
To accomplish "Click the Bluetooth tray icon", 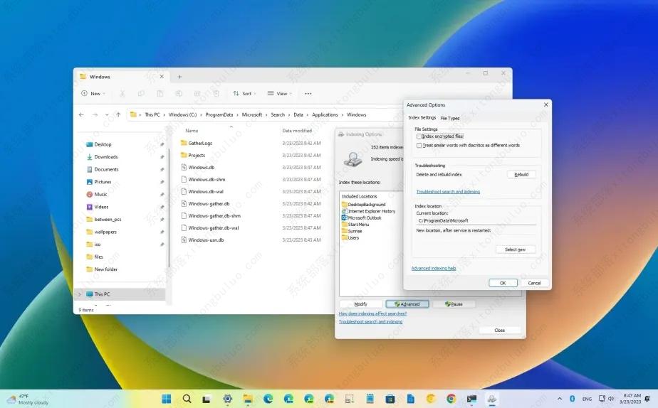I will [x=572, y=398].
